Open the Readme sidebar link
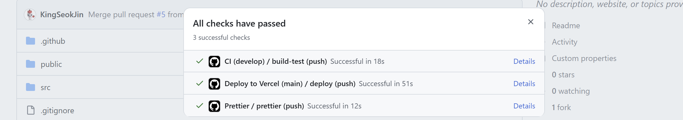The image size is (683, 120). coord(566,25)
